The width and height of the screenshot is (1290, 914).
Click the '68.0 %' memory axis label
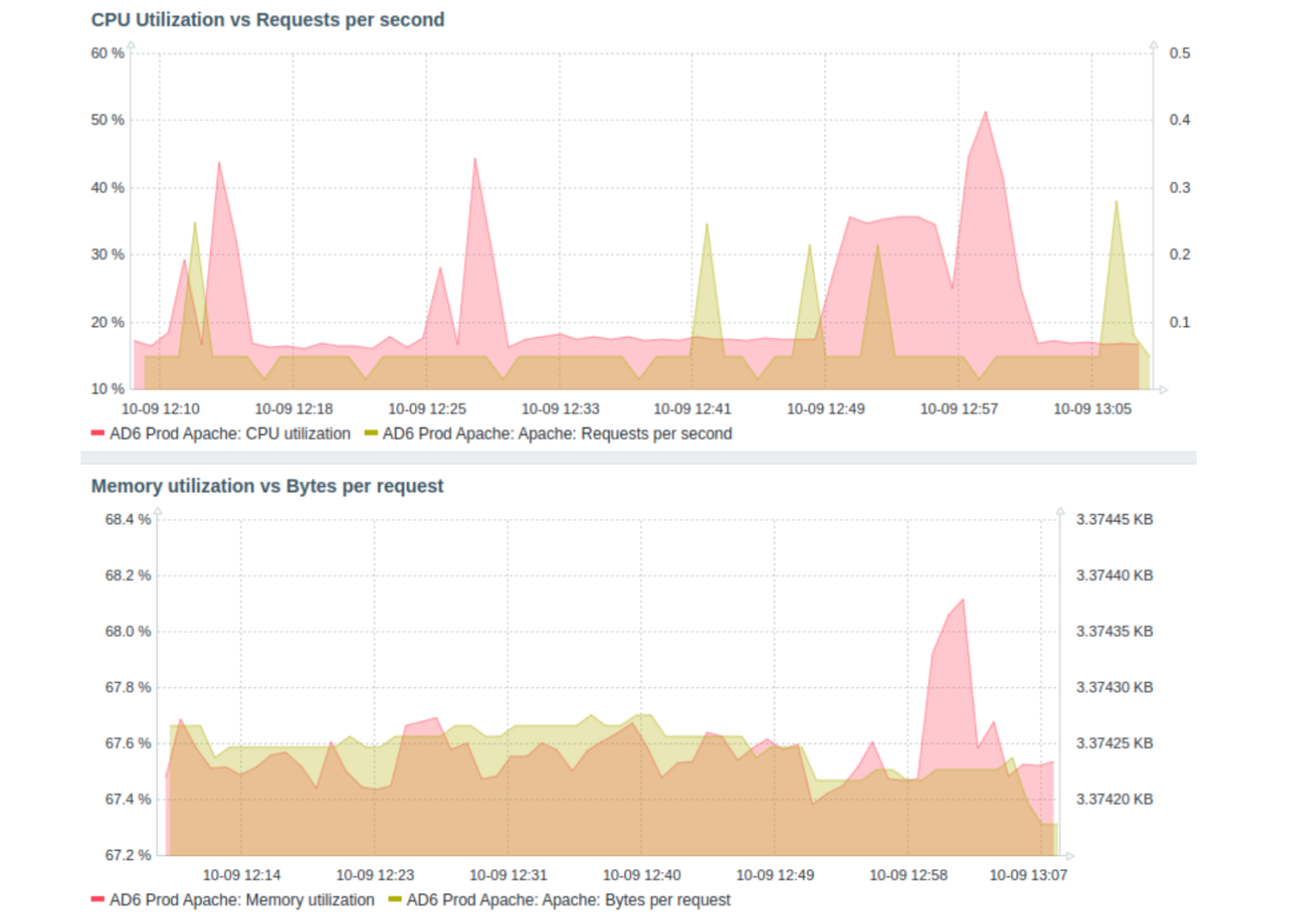coord(127,632)
